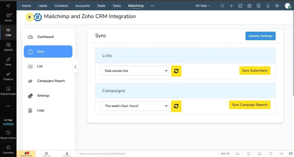Open Desk app in the left sidebar
Viewport: 294px width, 157px height.
tap(8, 62)
